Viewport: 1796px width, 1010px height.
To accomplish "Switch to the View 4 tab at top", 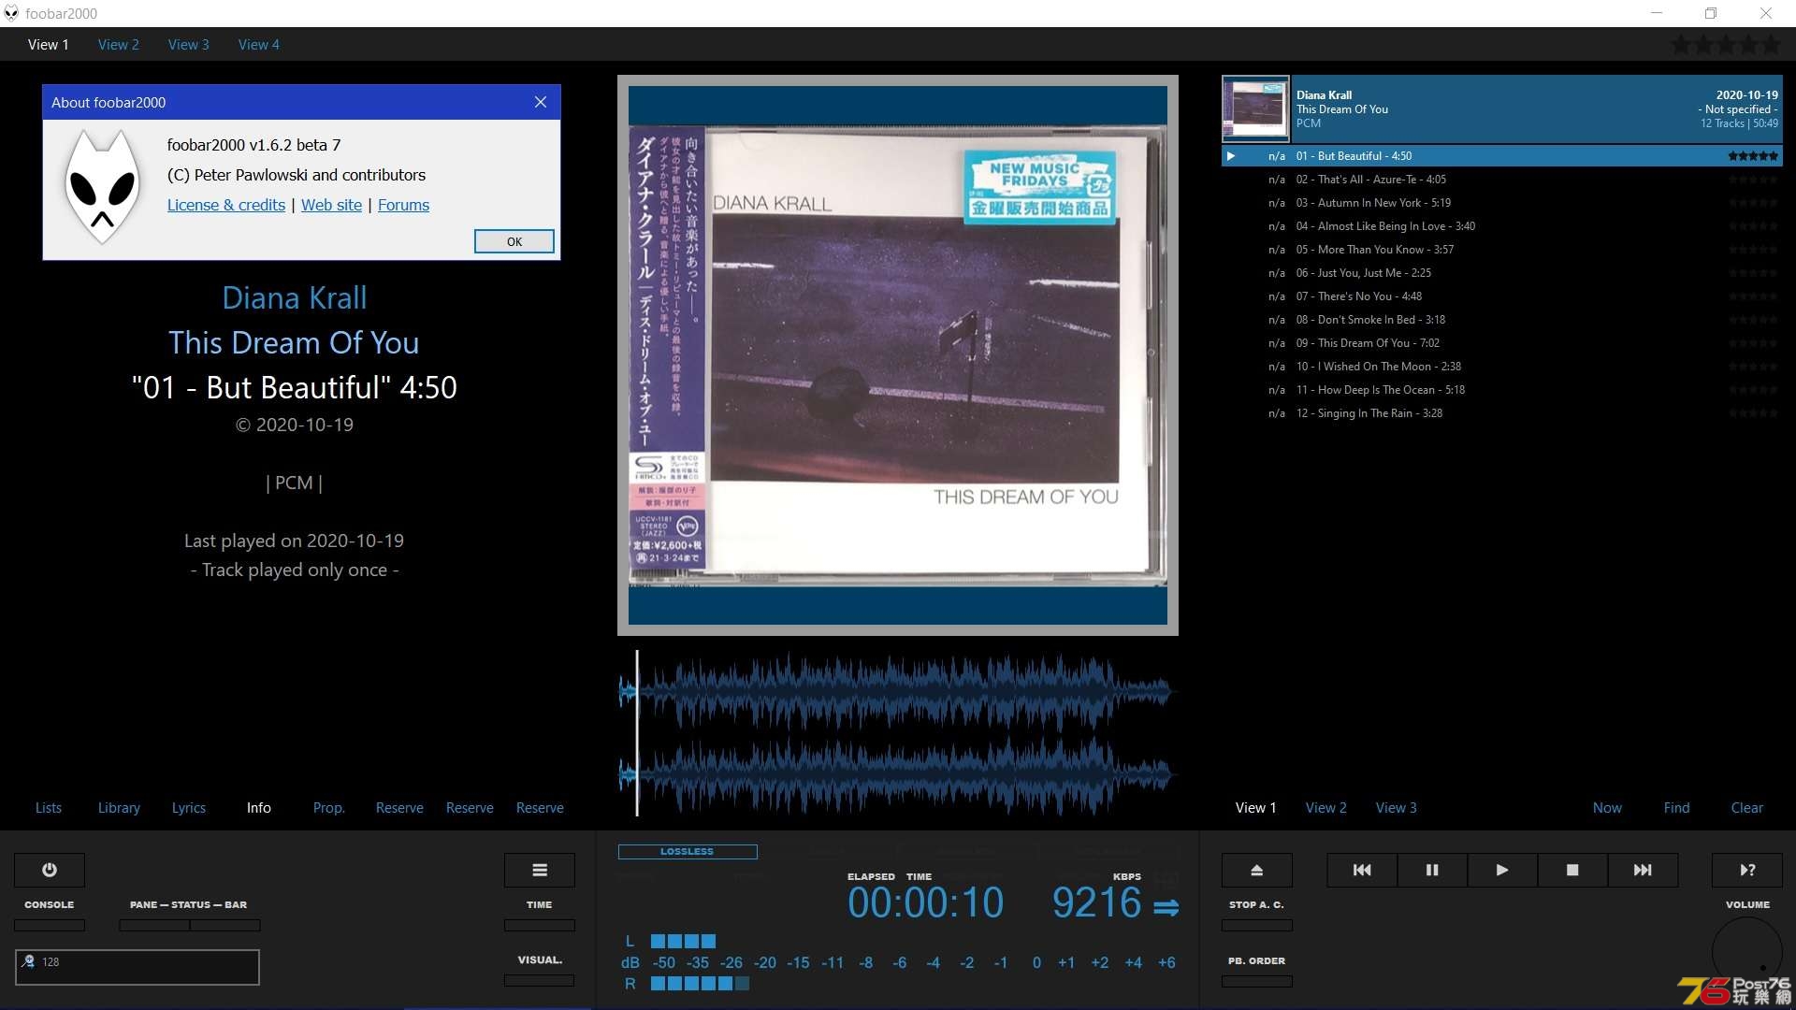I will [x=259, y=44].
